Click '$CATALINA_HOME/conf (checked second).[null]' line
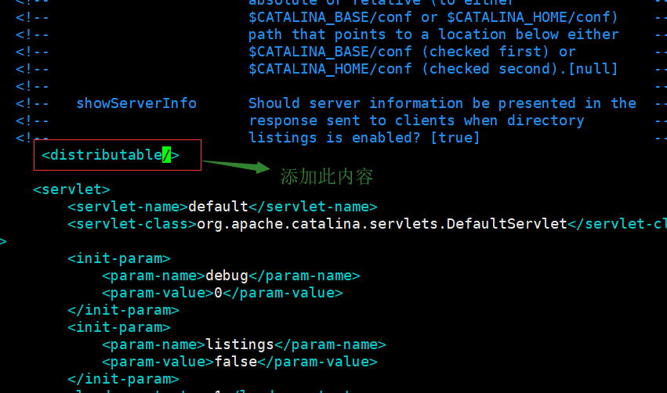 pos(433,69)
